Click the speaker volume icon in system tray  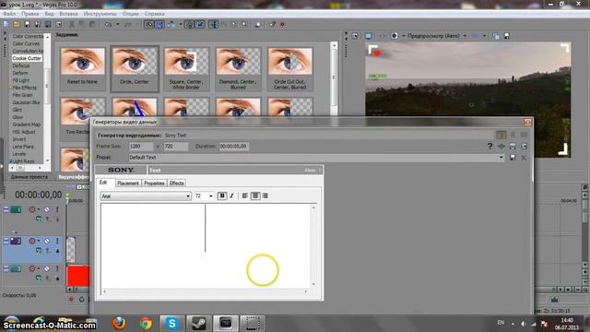(524, 324)
